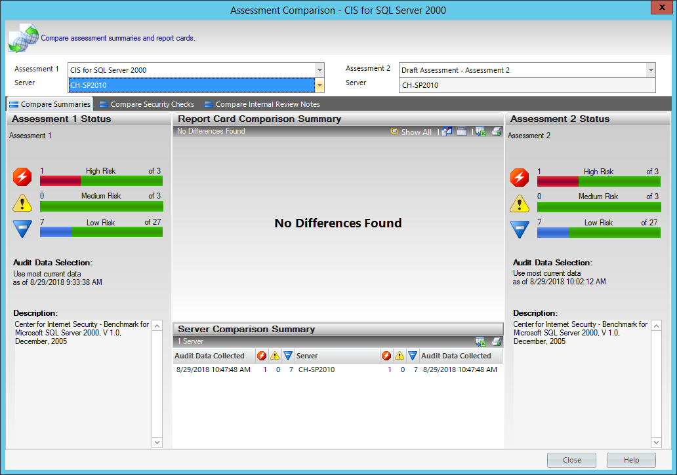Viewport: 677px width, 475px height.
Task: Click the Assessment 2 Status panel header
Action: (x=588, y=119)
